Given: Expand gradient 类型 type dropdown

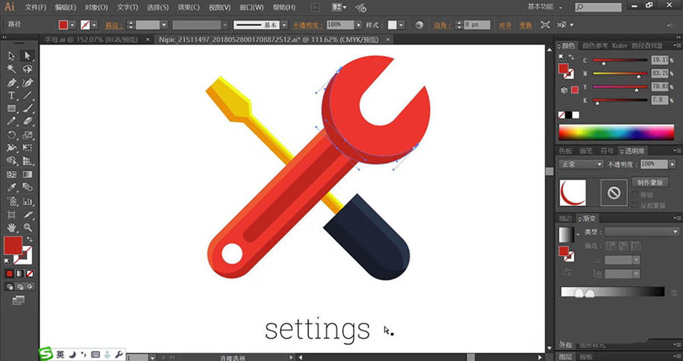Looking at the screenshot, I should pyautogui.click(x=642, y=232).
